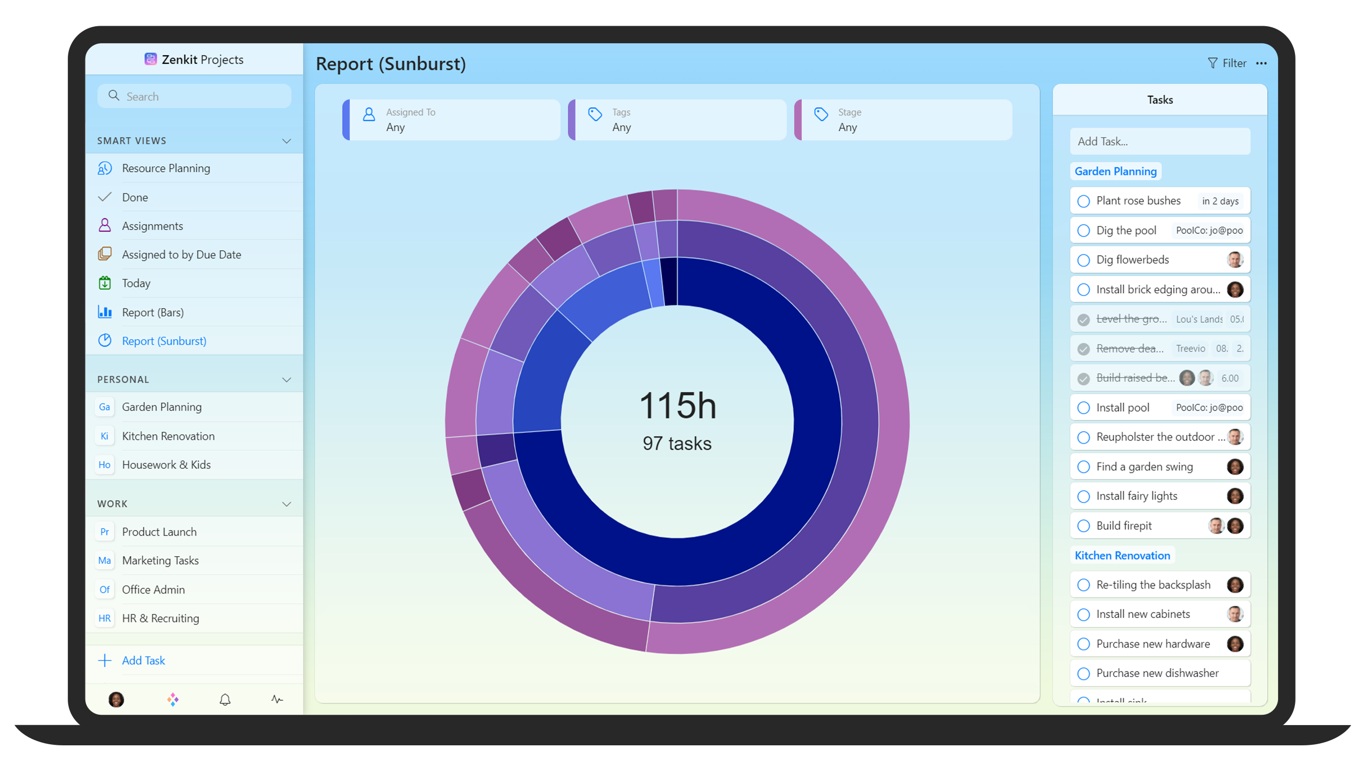1366x765 pixels.
Task: Uncheck the Remove dead task checkbox
Action: (x=1084, y=349)
